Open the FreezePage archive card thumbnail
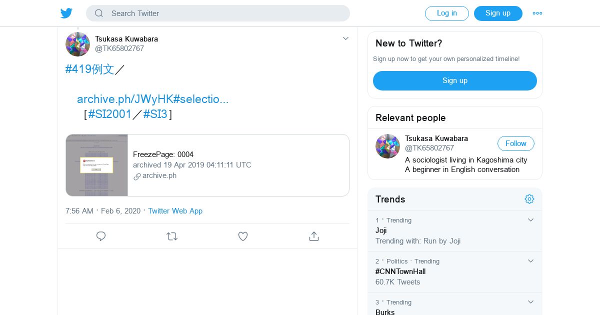 pos(97,165)
